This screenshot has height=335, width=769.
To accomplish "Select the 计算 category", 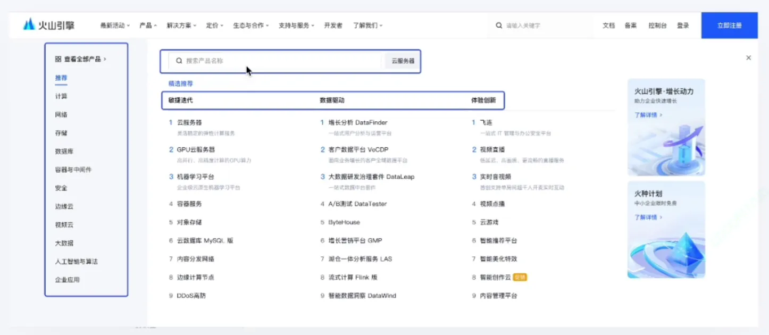I will point(61,96).
